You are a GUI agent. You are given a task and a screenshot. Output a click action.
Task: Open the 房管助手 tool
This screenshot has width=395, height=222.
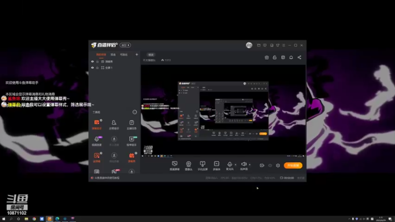point(114,125)
